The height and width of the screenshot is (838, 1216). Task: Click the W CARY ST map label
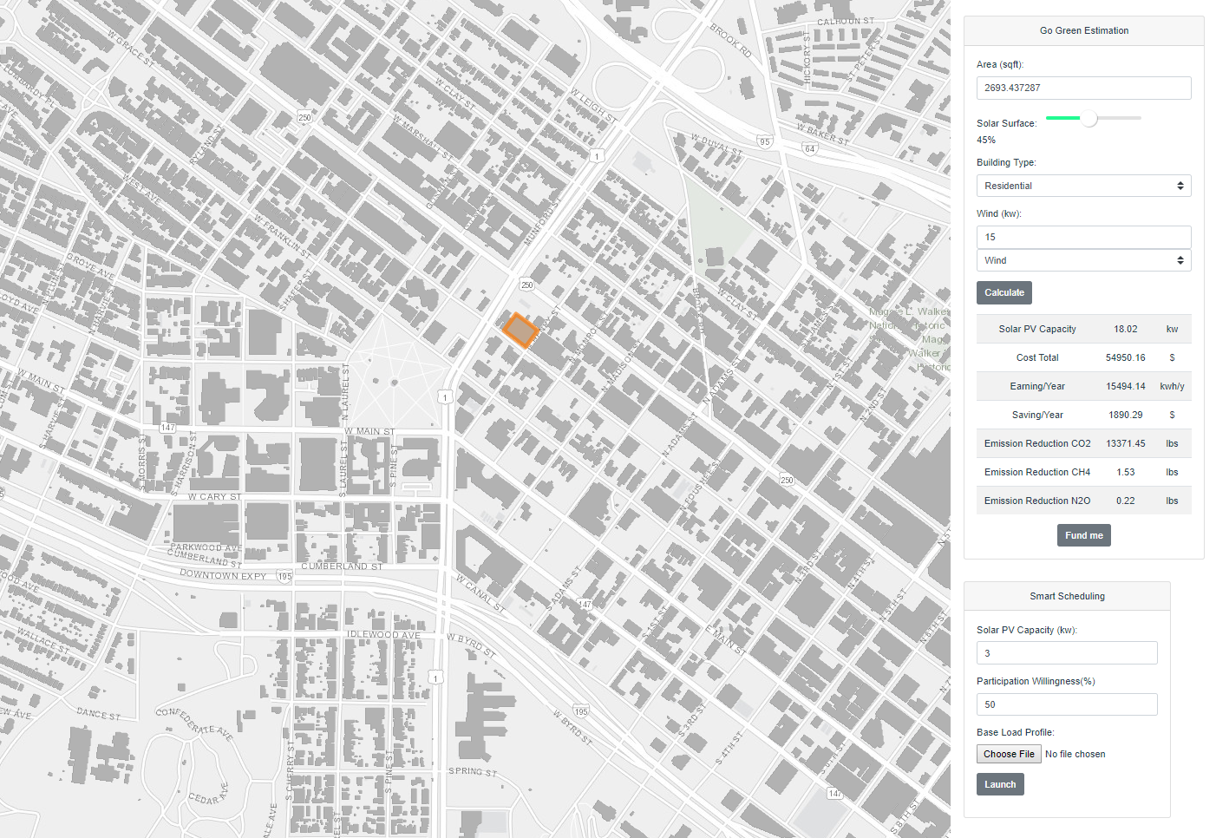click(214, 497)
